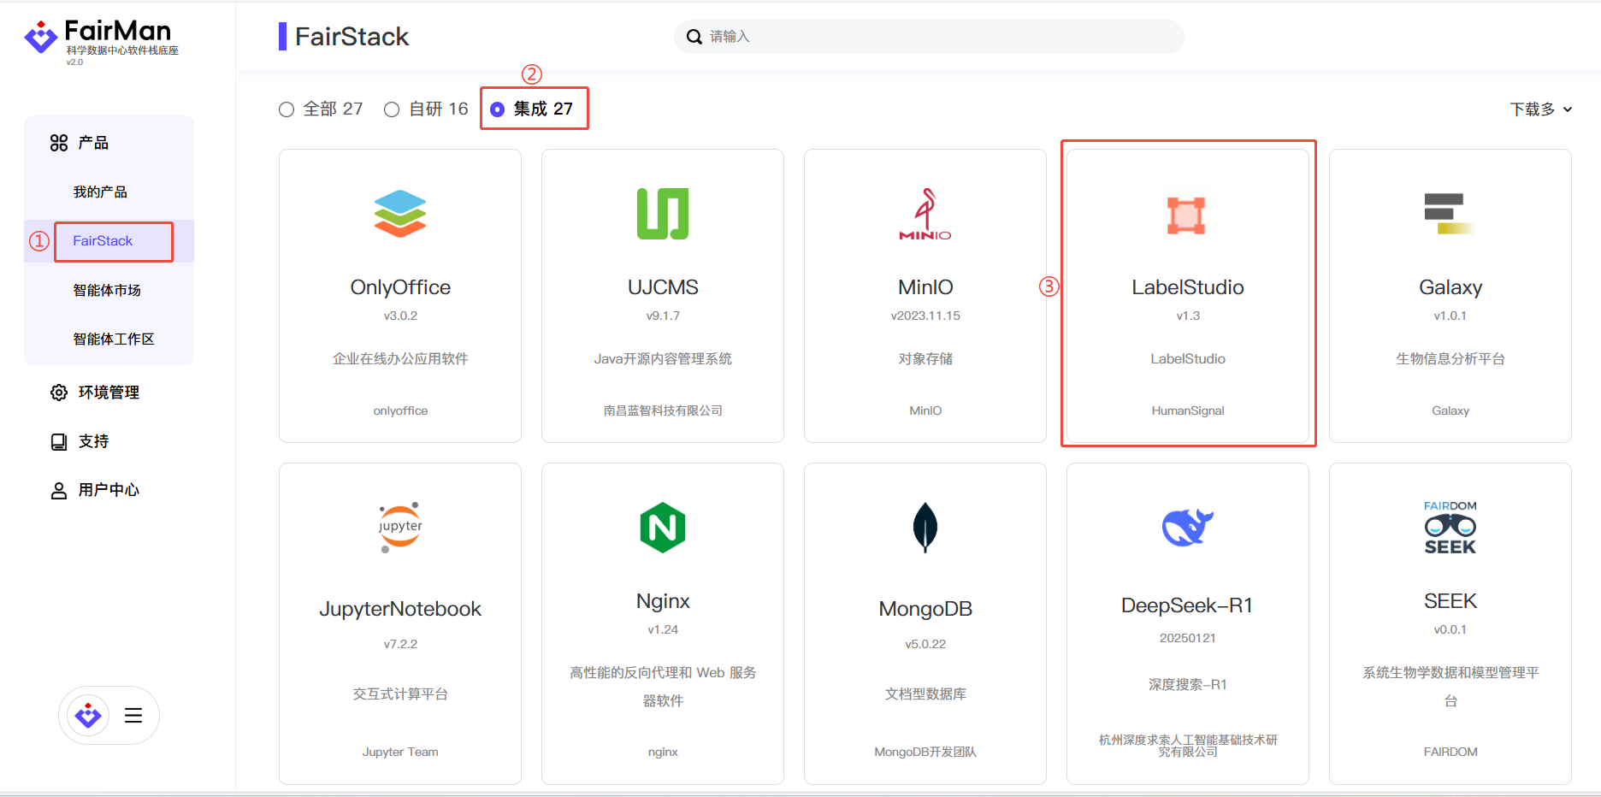Open the 用户中心 menu item
The image size is (1601, 797).
click(x=108, y=490)
